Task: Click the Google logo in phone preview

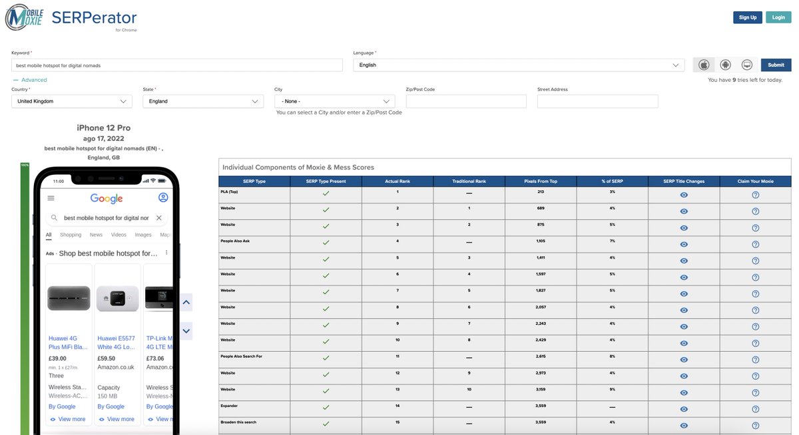Action: click(x=107, y=198)
